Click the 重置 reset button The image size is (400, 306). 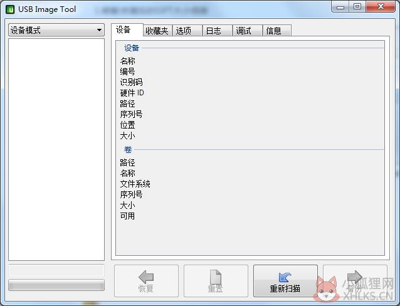coord(216,281)
